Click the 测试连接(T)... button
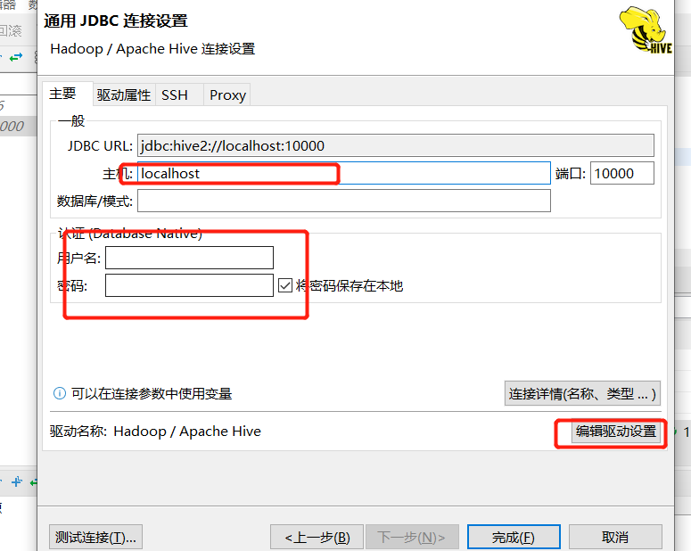Image resolution: width=691 pixels, height=551 pixels. [95, 537]
